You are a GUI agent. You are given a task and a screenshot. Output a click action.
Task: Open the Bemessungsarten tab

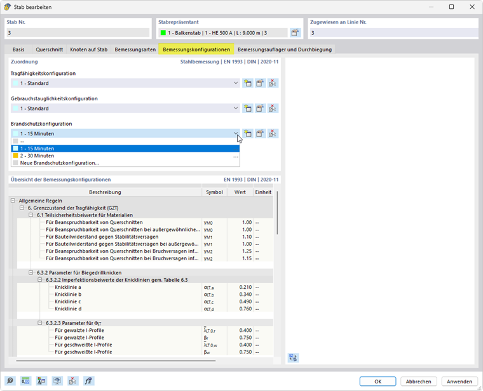click(135, 50)
